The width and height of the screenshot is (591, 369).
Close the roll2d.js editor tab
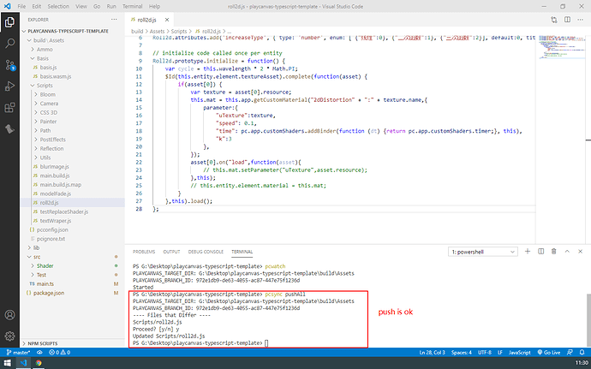tap(167, 20)
